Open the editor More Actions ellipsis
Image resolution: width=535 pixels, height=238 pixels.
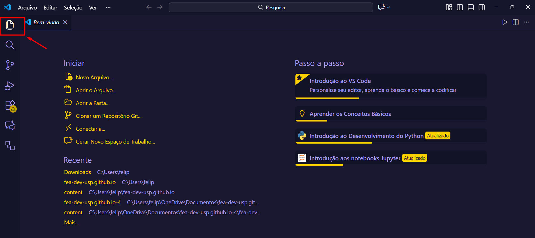point(526,22)
